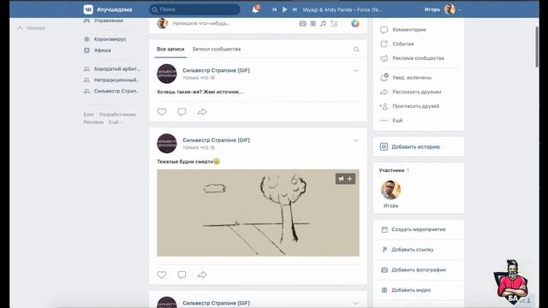
Task: Open article editor icon in composer
Action: [x=334, y=23]
